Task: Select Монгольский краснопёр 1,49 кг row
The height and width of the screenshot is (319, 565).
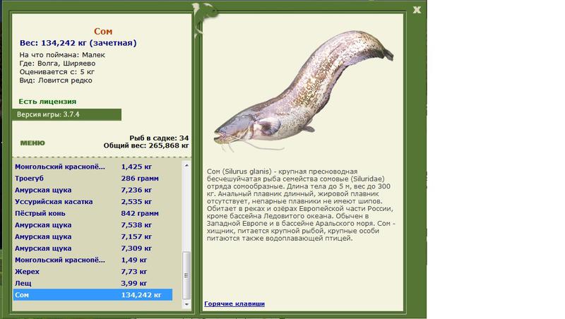Action: tap(93, 260)
